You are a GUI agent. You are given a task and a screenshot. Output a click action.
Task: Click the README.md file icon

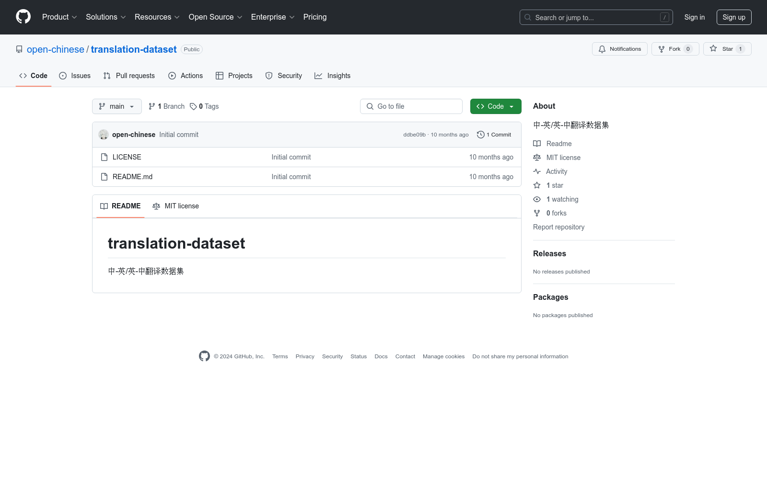point(104,177)
